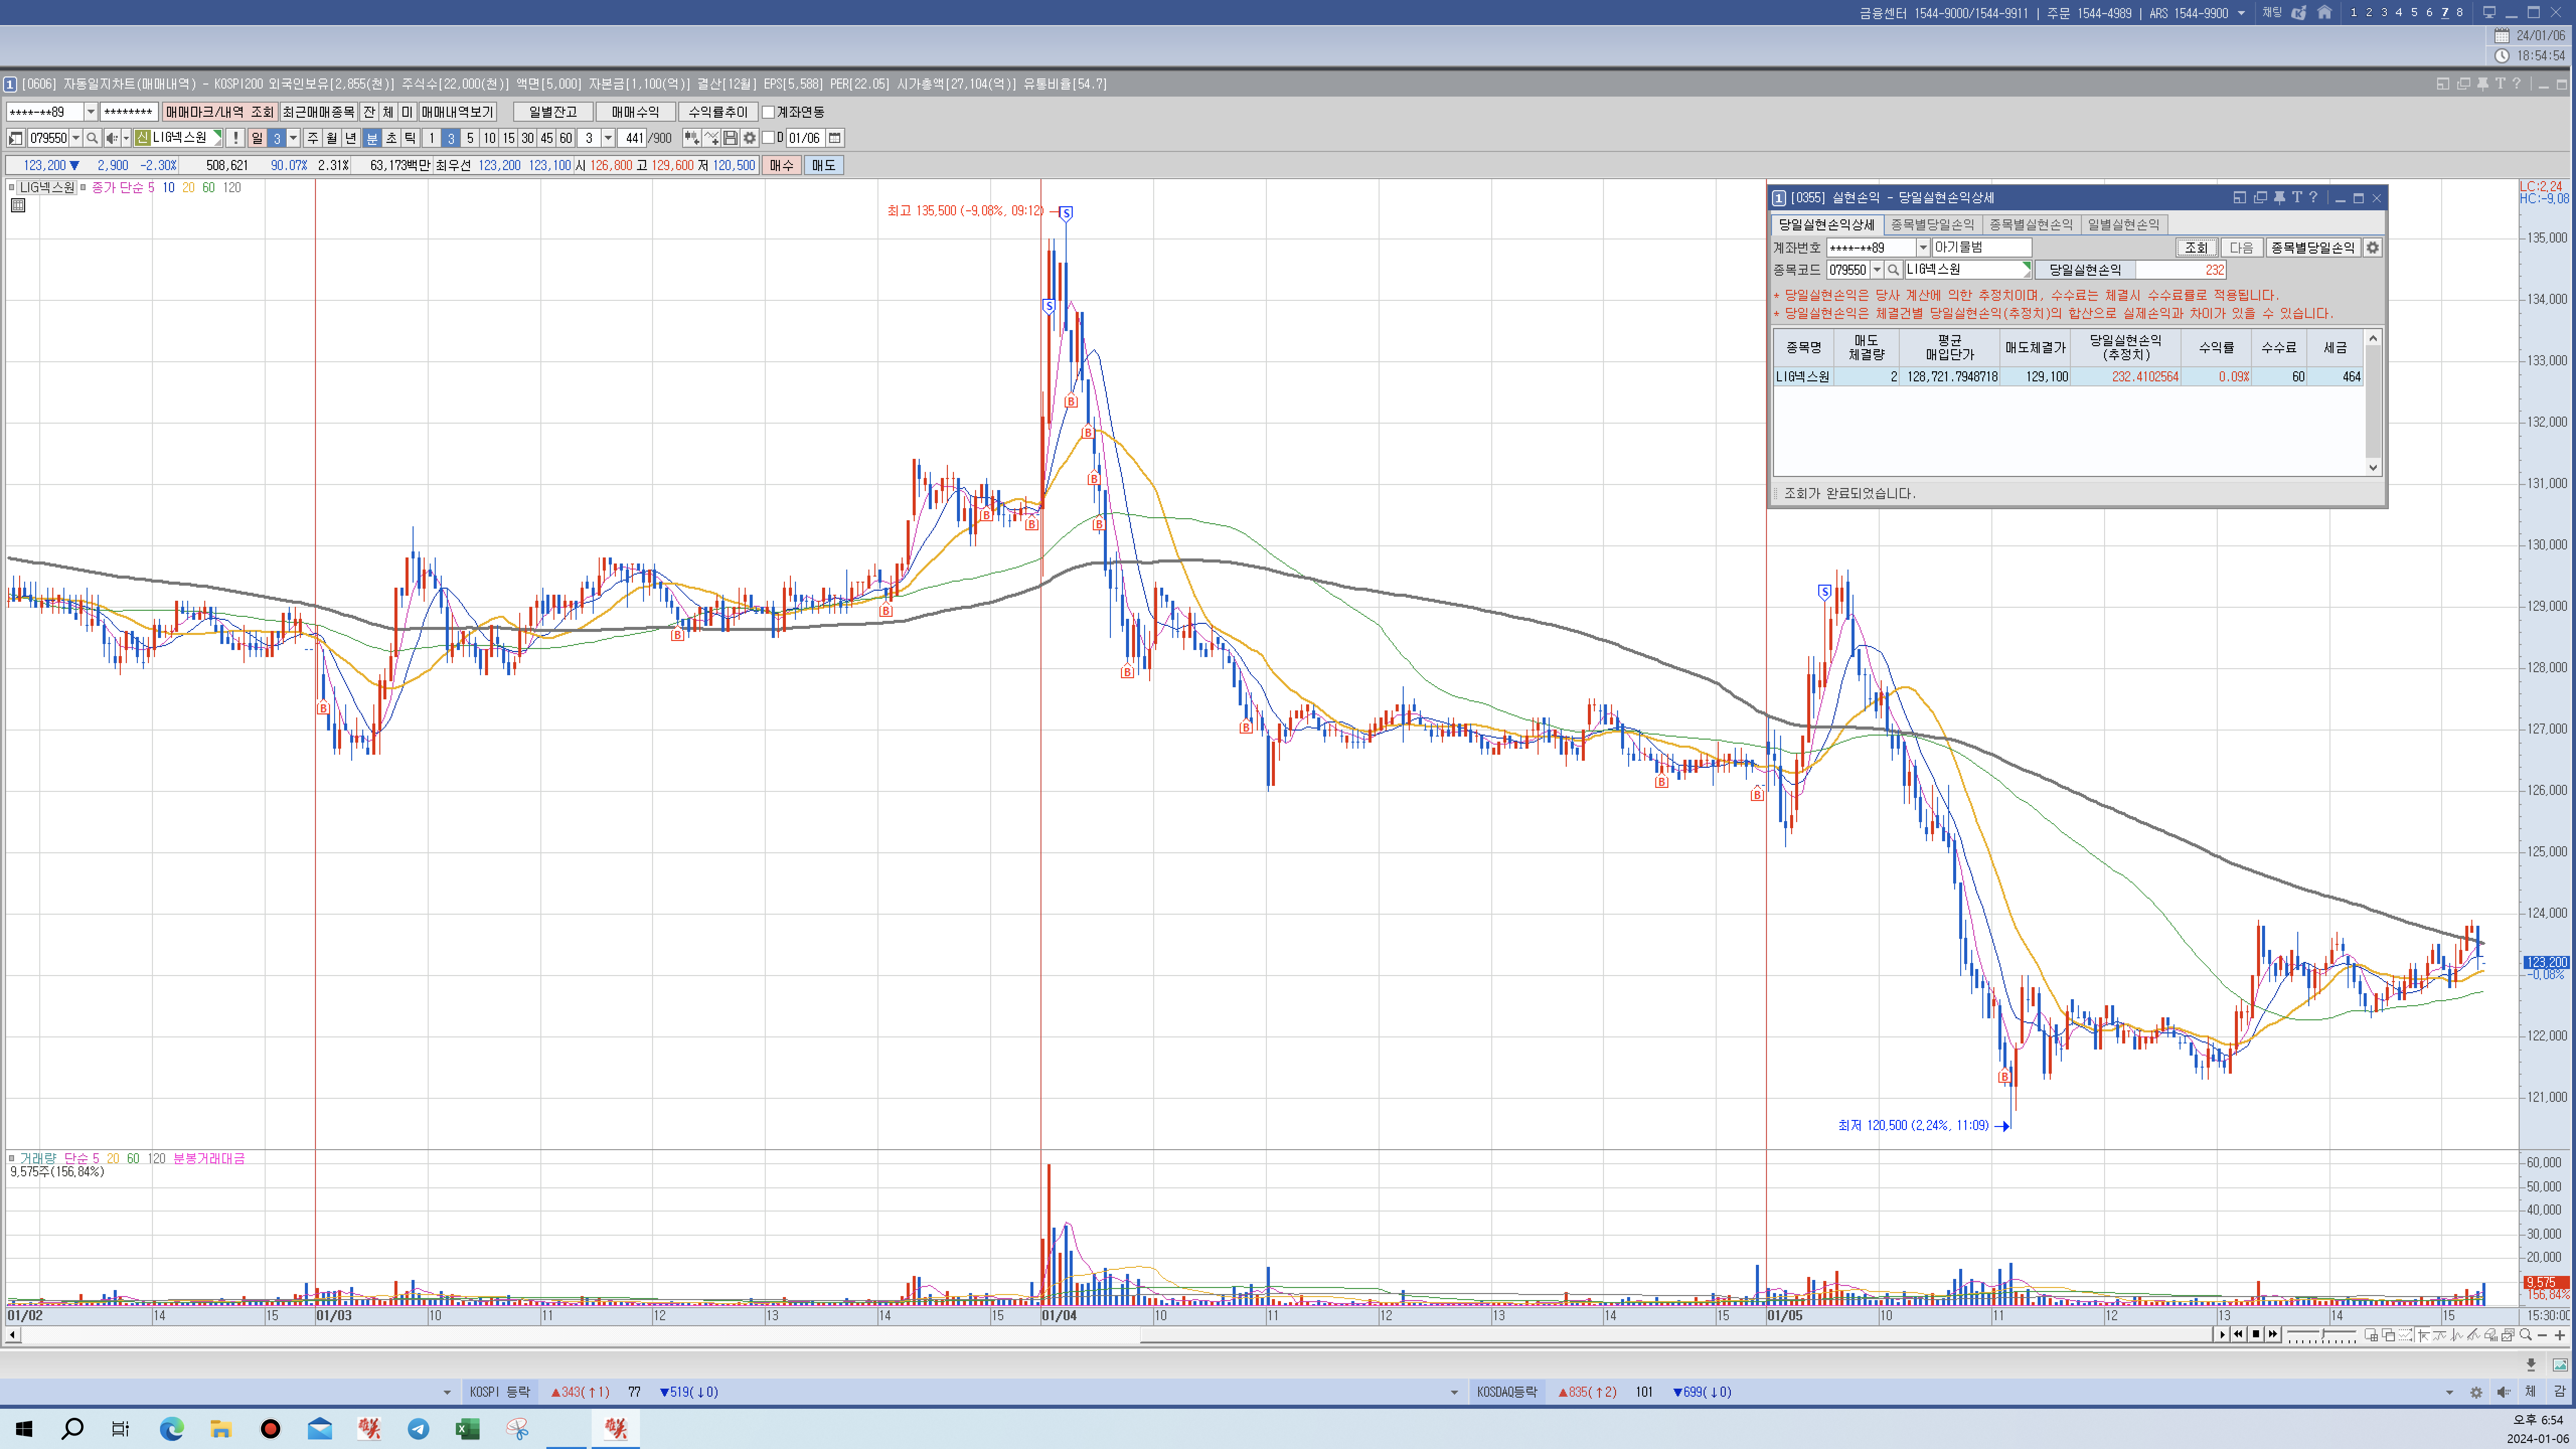
Task: Open the speaker icon dropdown arrow
Action: [x=126, y=138]
